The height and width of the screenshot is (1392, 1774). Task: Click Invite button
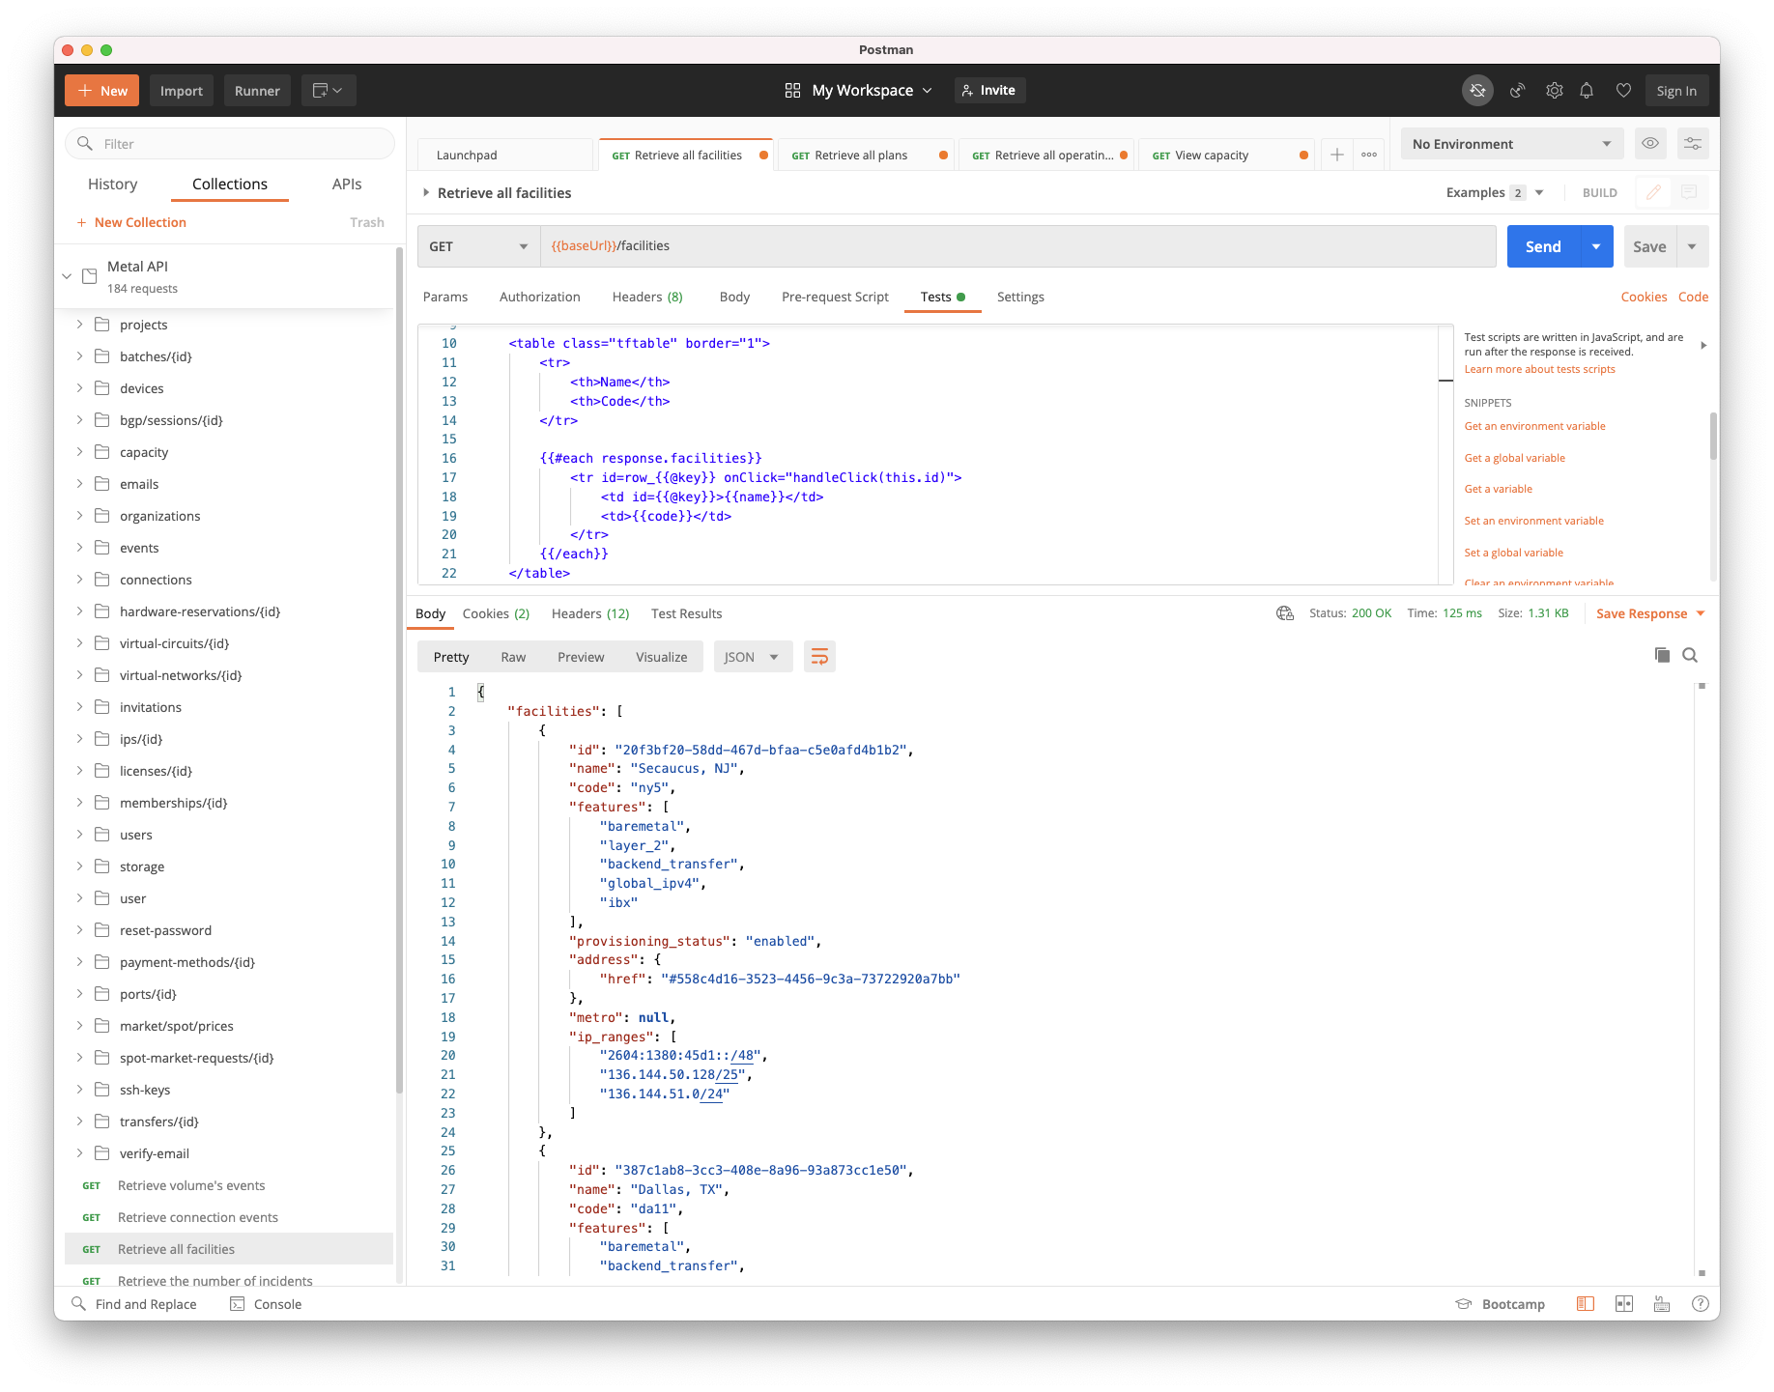(990, 90)
